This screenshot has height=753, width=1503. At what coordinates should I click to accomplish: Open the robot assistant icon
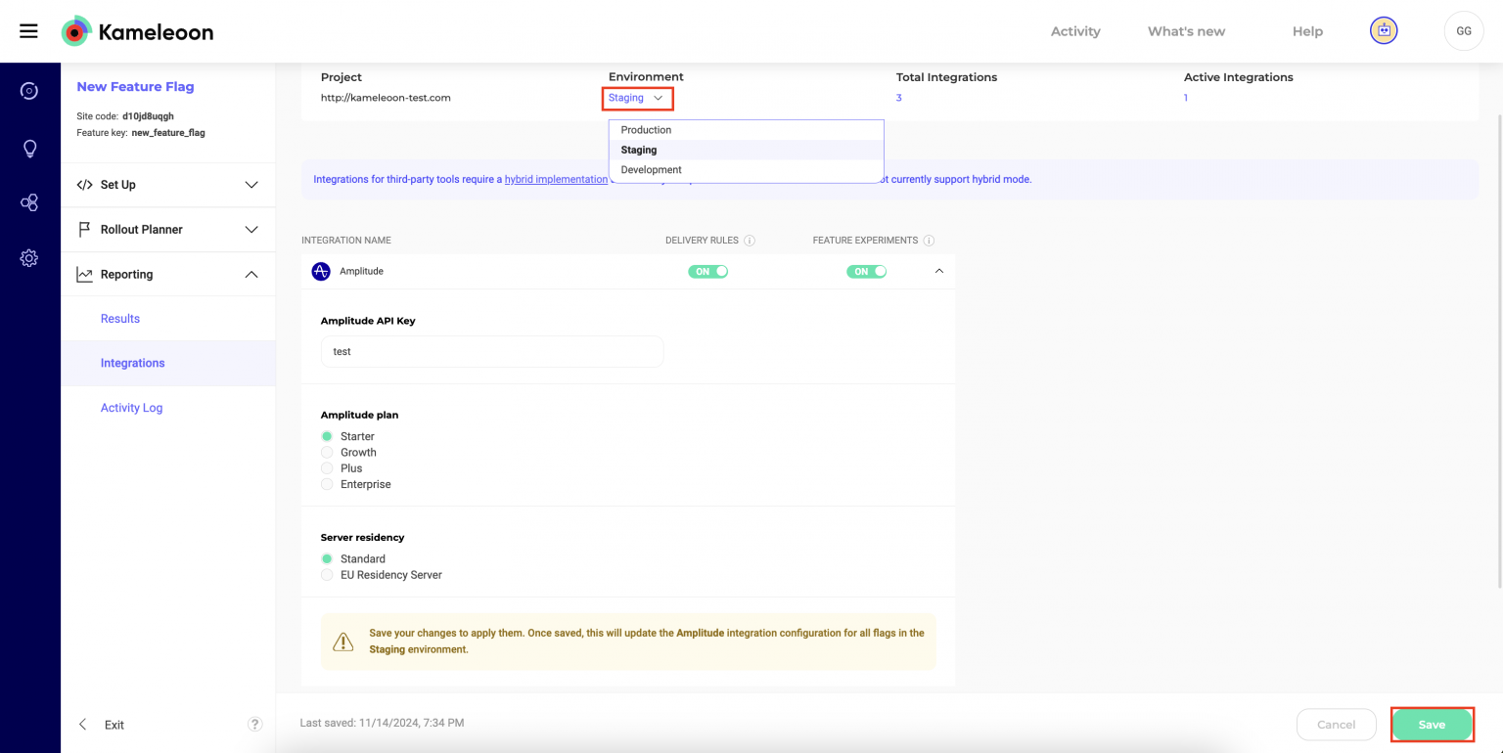1383,31
